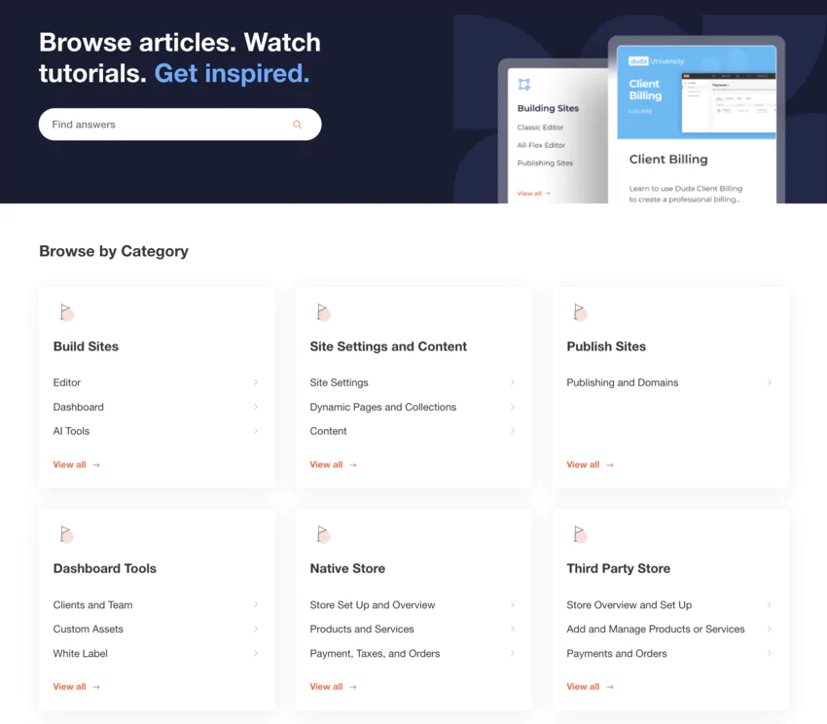
Task: Open Custom Assets link
Action: pyautogui.click(x=89, y=629)
